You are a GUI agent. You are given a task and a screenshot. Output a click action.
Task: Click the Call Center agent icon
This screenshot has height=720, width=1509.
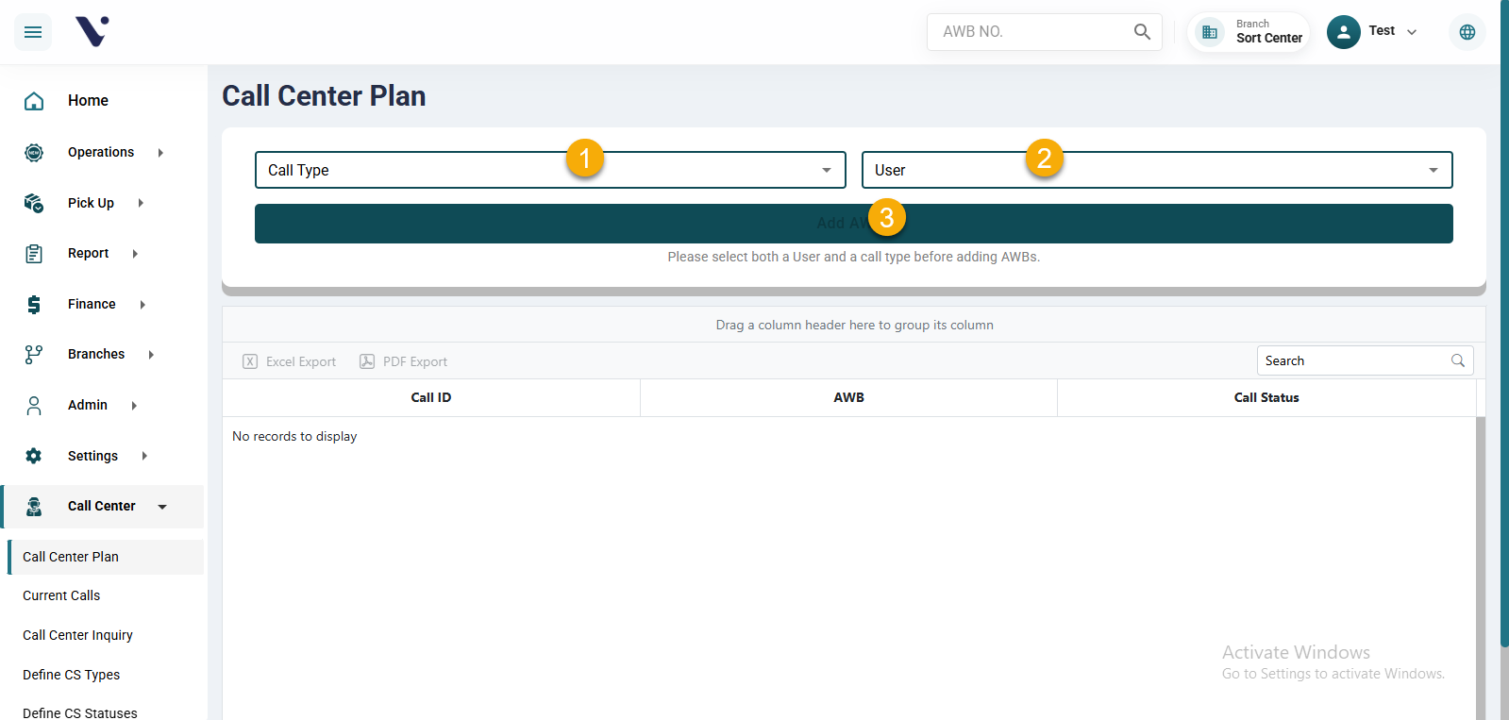pos(34,507)
